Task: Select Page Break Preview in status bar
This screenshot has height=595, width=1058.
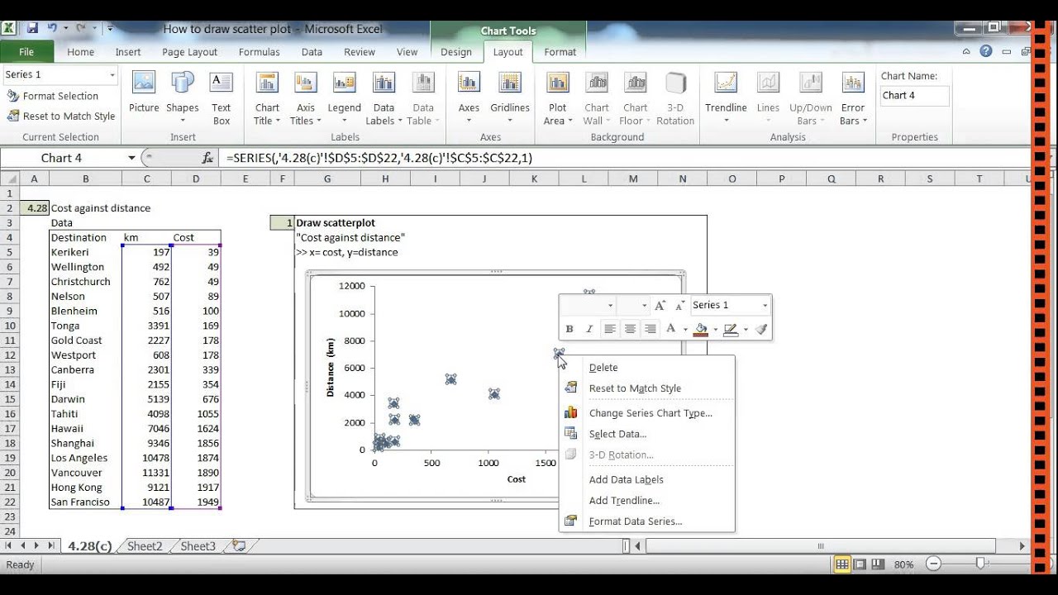Action: point(877,564)
